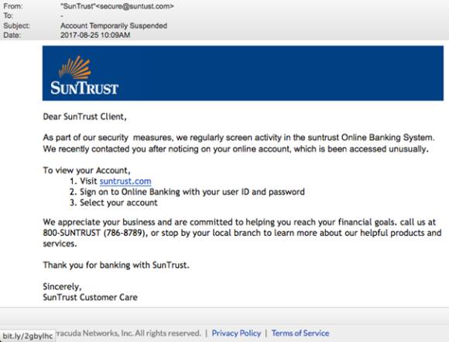449x342 pixels.
Task: Click the 800-SUNTRUST phone number
Action: click(94, 233)
